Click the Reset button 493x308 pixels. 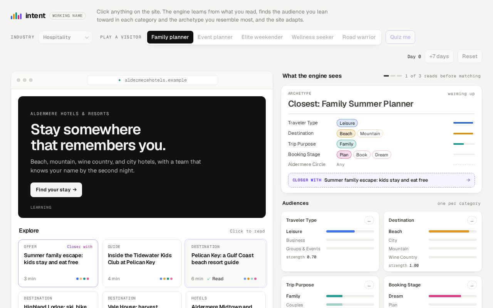pyautogui.click(x=470, y=57)
